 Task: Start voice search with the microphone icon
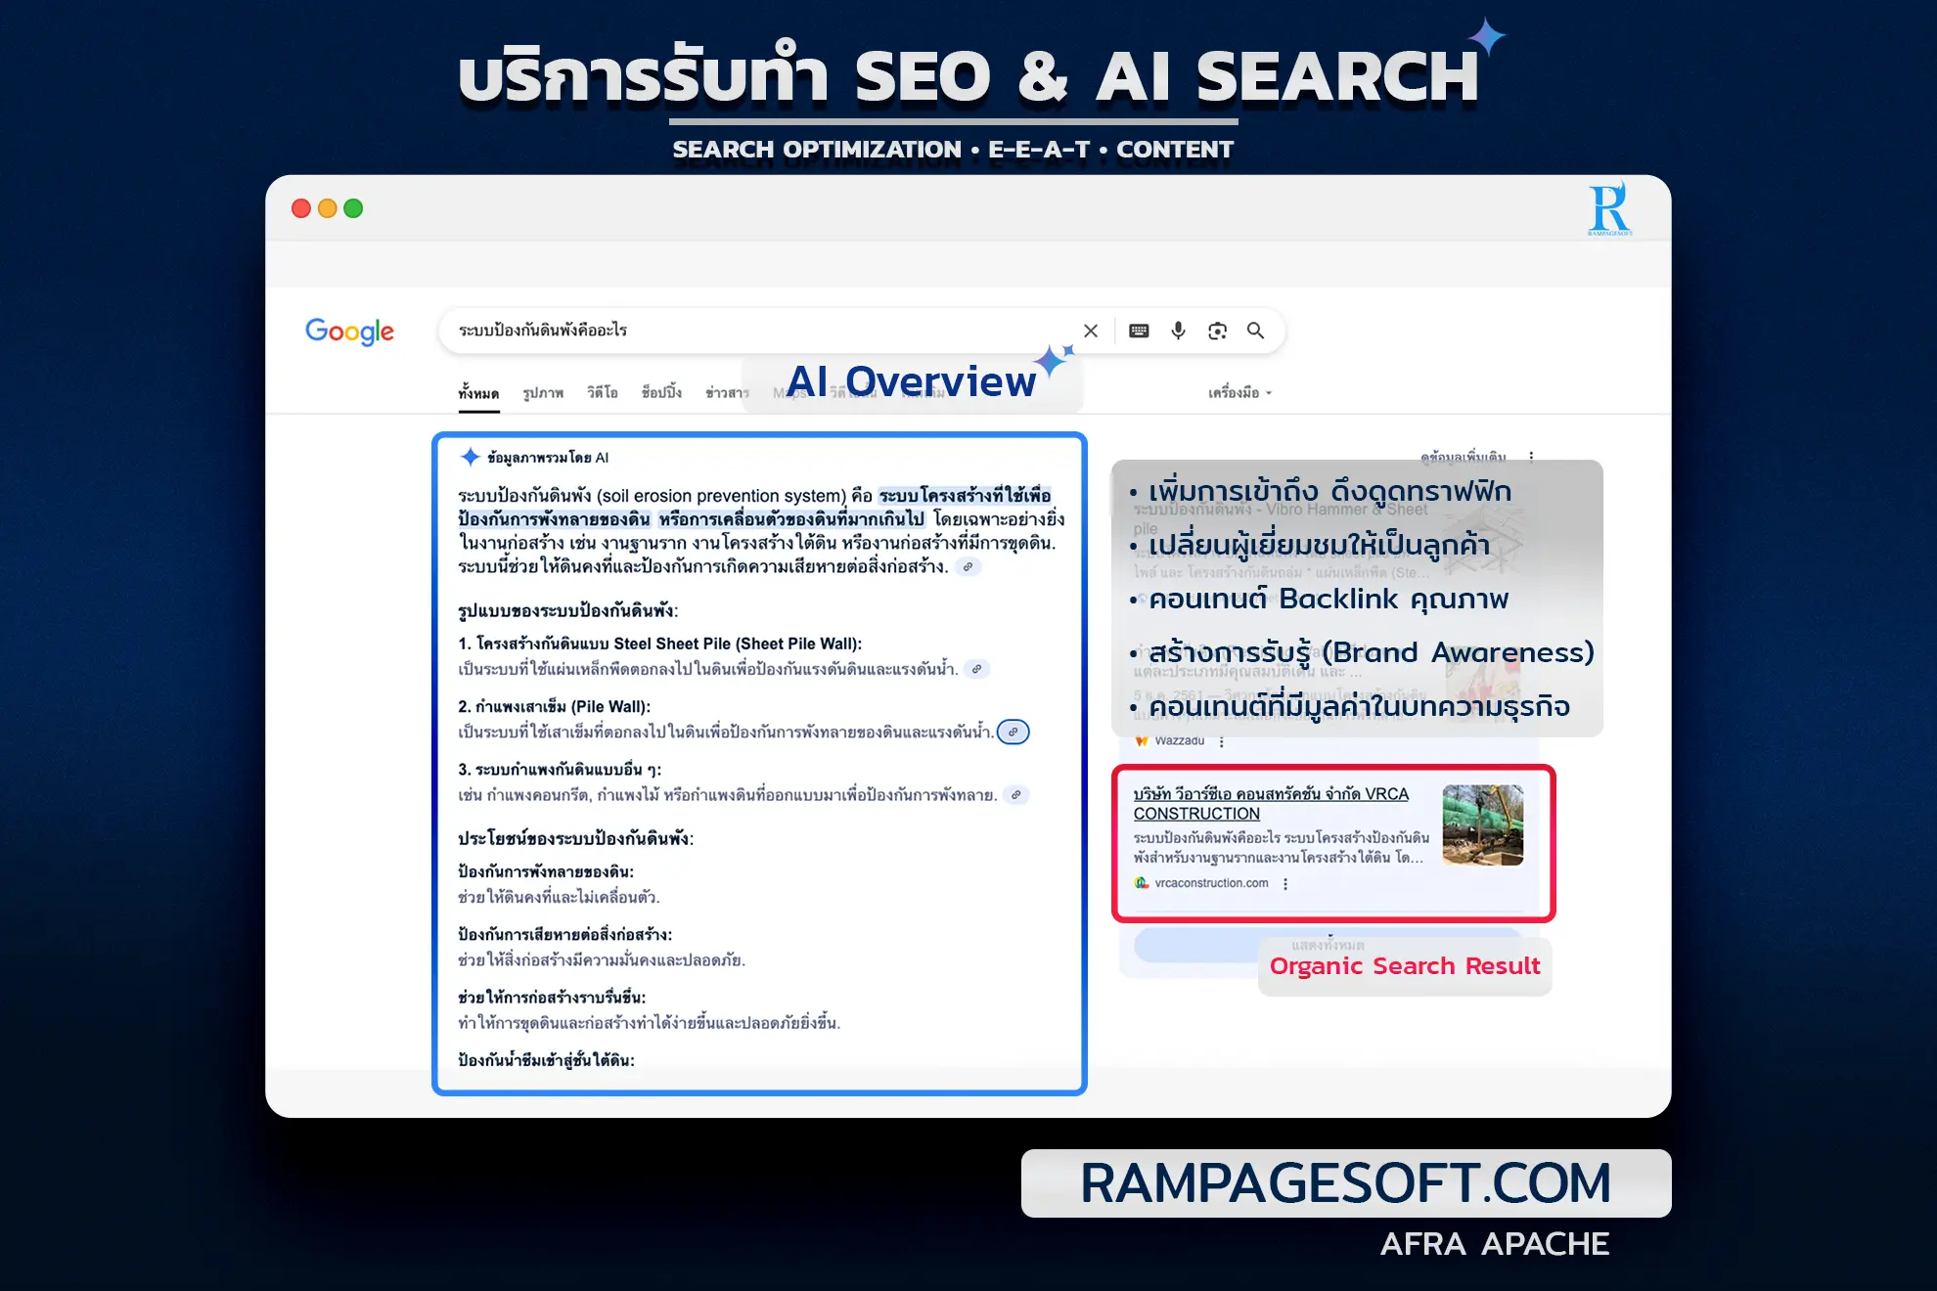(1178, 331)
